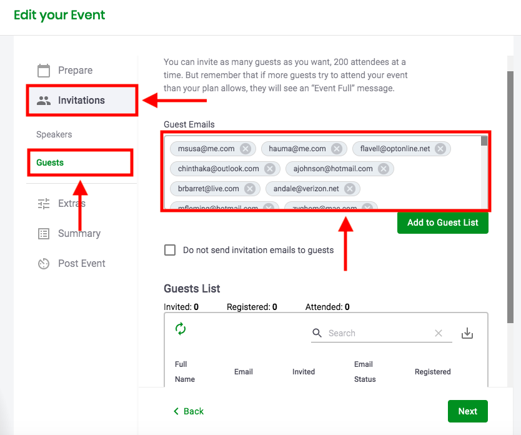Enable do not send invitation emails

[x=170, y=250]
